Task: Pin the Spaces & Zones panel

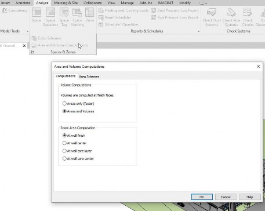Action: (x=33, y=52)
